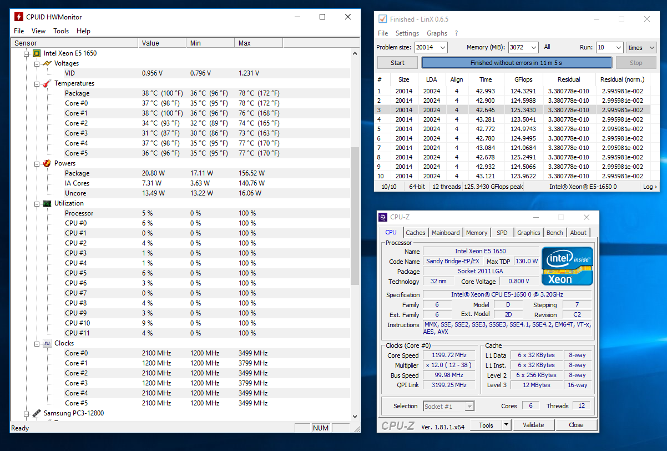Open the Memory (MiB) dropdown in LinX
Viewport: 667px width, 451px height.
pos(533,48)
